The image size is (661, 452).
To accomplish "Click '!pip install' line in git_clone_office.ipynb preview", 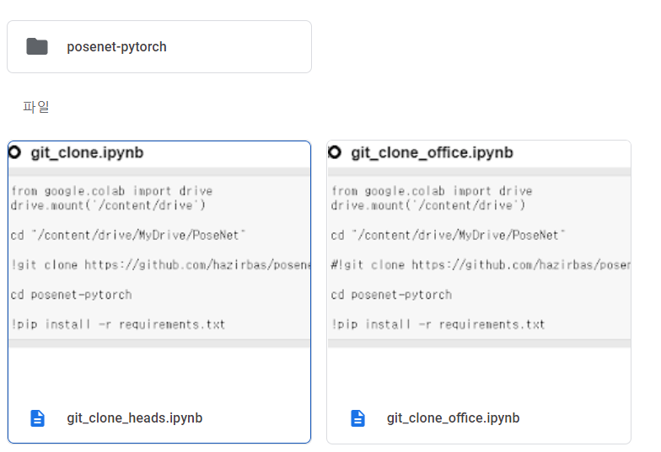I will (438, 324).
